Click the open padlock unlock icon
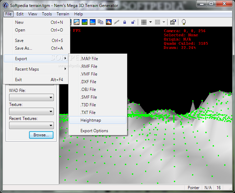The width and height of the screenshot is (235, 193). pyautogui.click(x=133, y=22)
